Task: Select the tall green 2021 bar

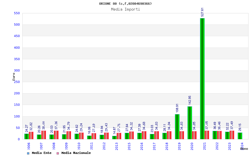Action: pyautogui.click(x=202, y=78)
